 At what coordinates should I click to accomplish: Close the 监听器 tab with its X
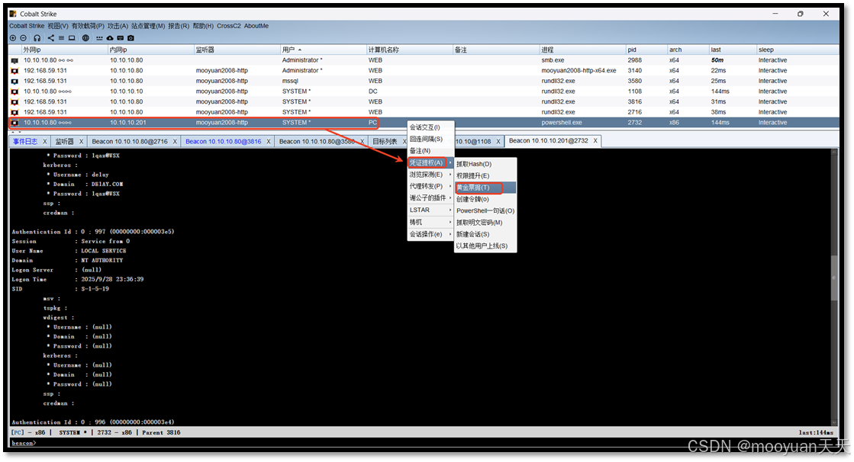81,142
